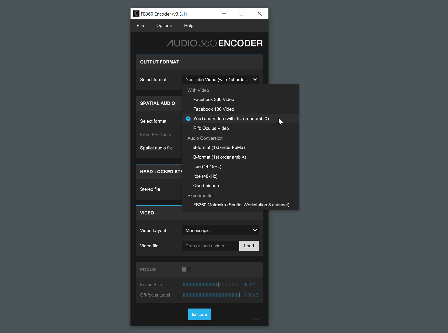
Task: Click the Video file label
Action: [149, 246]
